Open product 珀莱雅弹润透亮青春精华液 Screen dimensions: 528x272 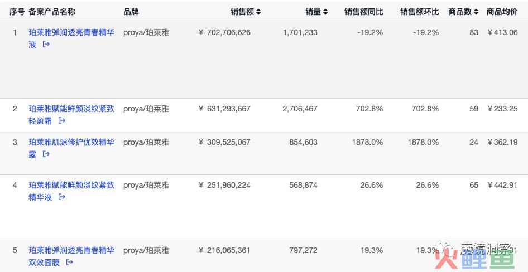tap(71, 32)
